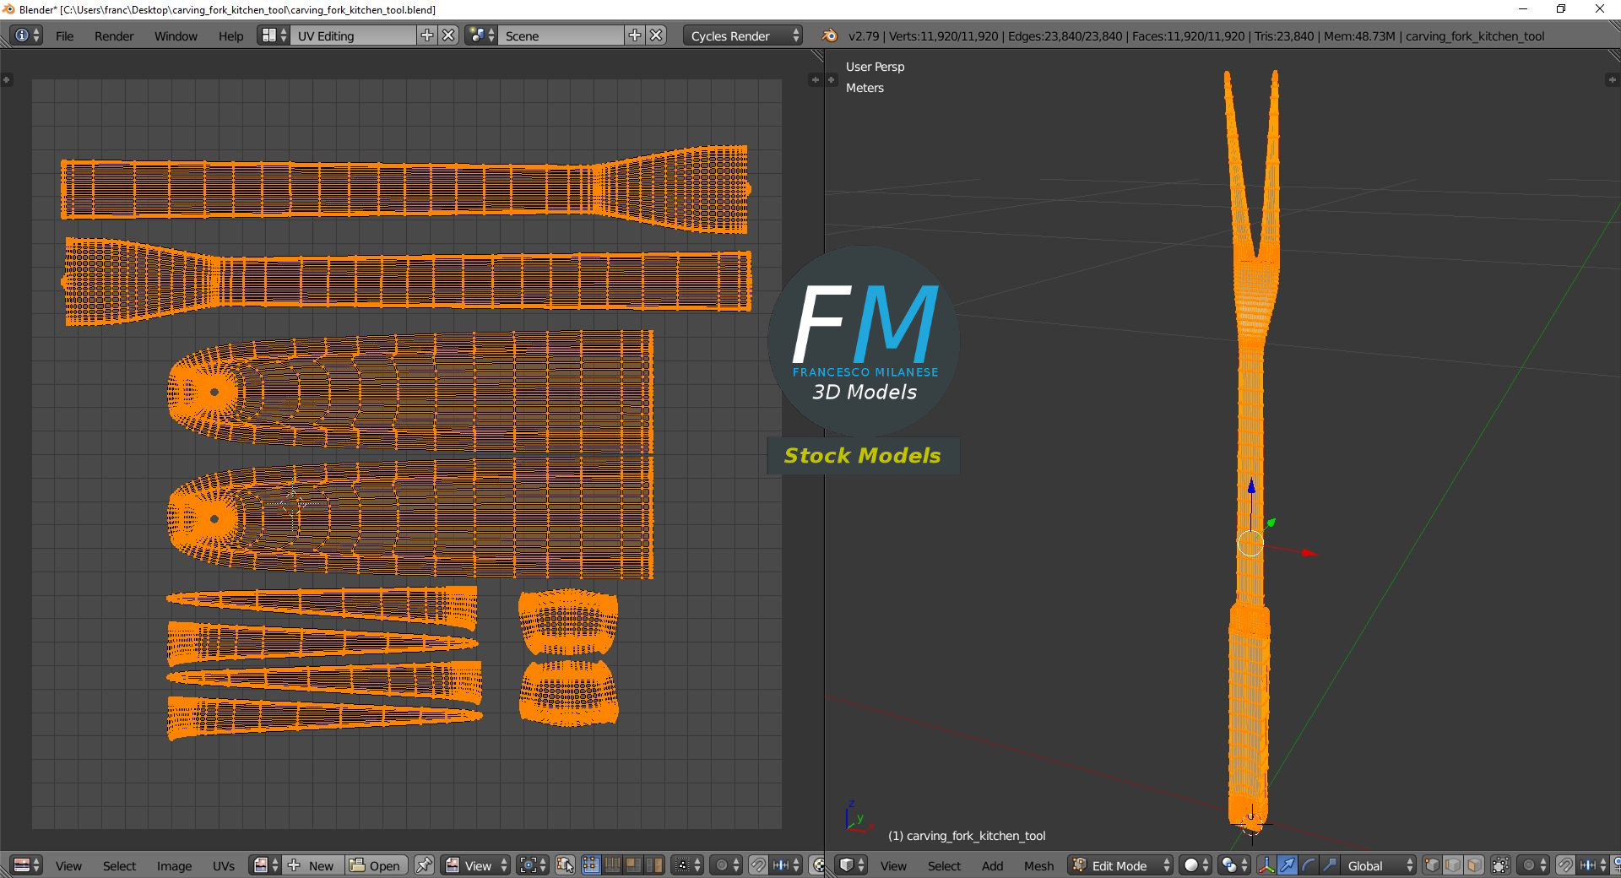The height and width of the screenshot is (878, 1621).
Task: Open the Global transform orientation dropdown
Action: point(1379,865)
